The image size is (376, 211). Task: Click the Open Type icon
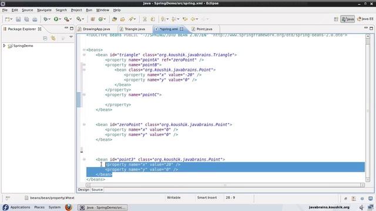click(x=115, y=19)
